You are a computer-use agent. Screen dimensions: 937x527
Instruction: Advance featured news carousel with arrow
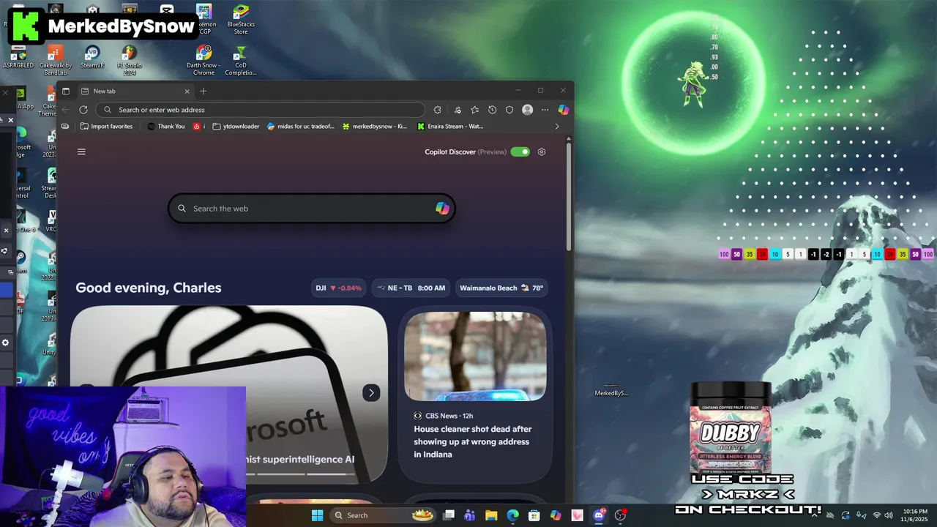[371, 393]
